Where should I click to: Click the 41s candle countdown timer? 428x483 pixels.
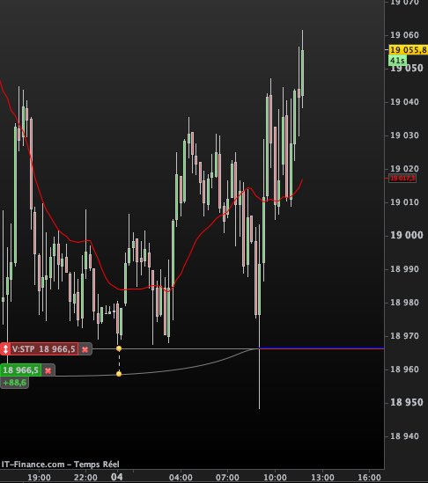tap(397, 61)
